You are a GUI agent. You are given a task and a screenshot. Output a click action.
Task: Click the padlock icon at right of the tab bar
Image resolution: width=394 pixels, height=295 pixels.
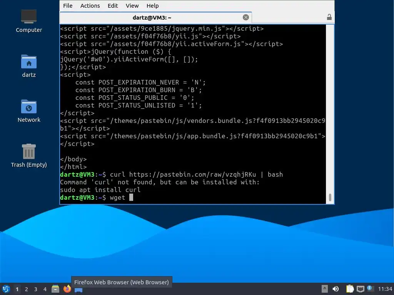point(329,17)
